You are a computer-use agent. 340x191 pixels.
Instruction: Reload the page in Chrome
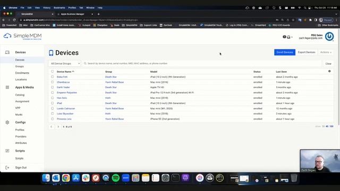14,20
